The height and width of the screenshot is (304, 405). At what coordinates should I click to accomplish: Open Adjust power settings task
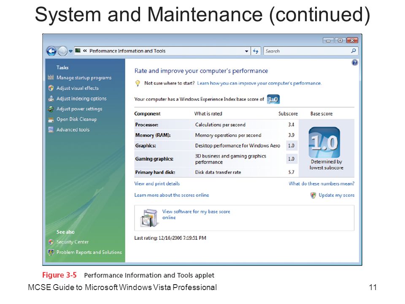coord(79,109)
